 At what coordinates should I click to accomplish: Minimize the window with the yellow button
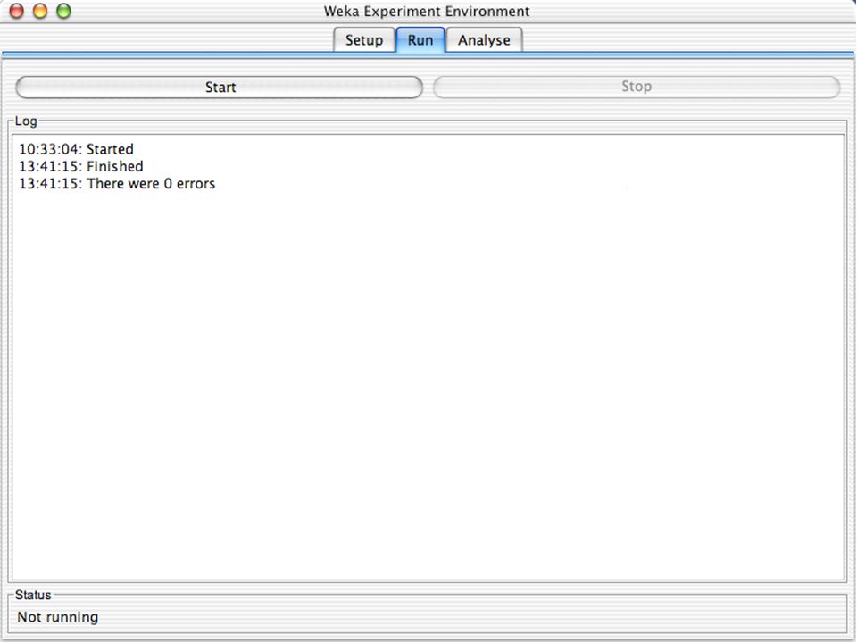(40, 11)
